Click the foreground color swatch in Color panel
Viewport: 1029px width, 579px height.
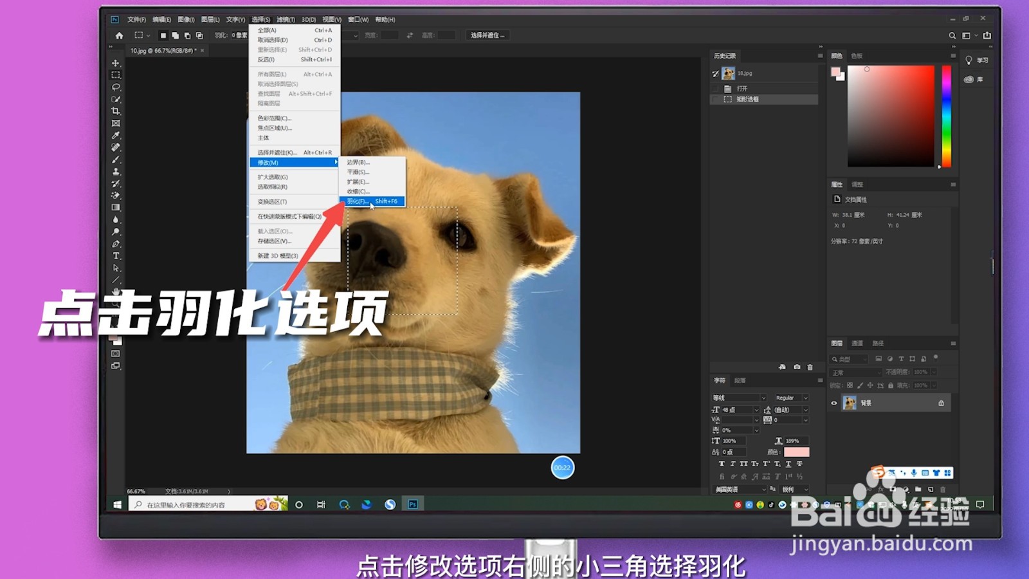(835, 71)
